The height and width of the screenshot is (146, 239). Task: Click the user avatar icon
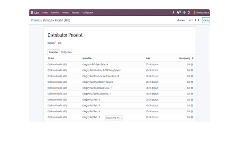tap(194, 13)
